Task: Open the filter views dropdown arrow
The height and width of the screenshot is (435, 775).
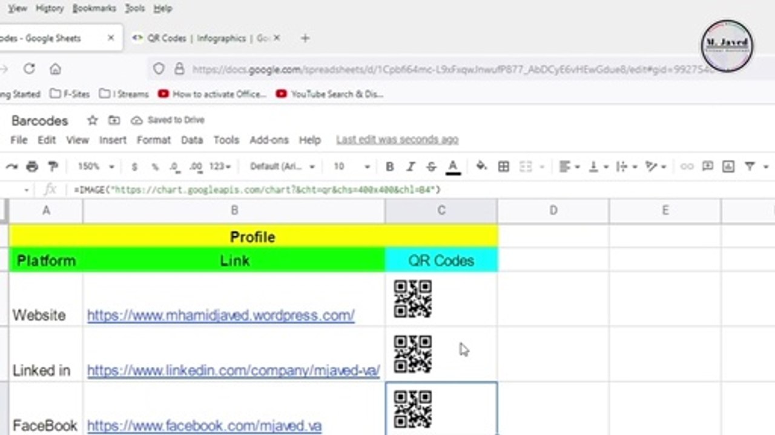Action: pyautogui.click(x=766, y=167)
